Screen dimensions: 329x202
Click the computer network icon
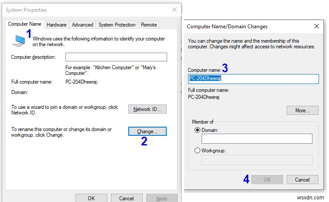(x=18, y=40)
